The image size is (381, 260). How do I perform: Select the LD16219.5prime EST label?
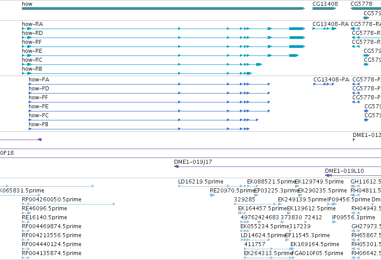point(201,181)
